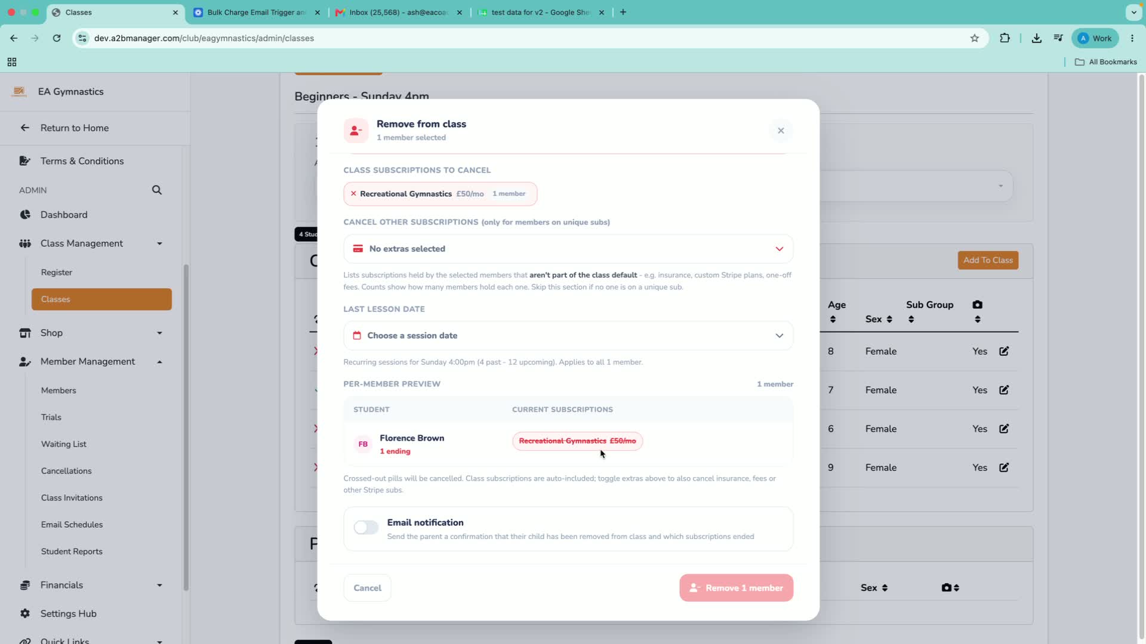Click the search icon beside ADMIN
The width and height of the screenshot is (1146, 644).
(x=156, y=190)
